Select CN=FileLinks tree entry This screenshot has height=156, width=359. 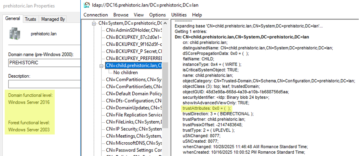click(x=134, y=122)
